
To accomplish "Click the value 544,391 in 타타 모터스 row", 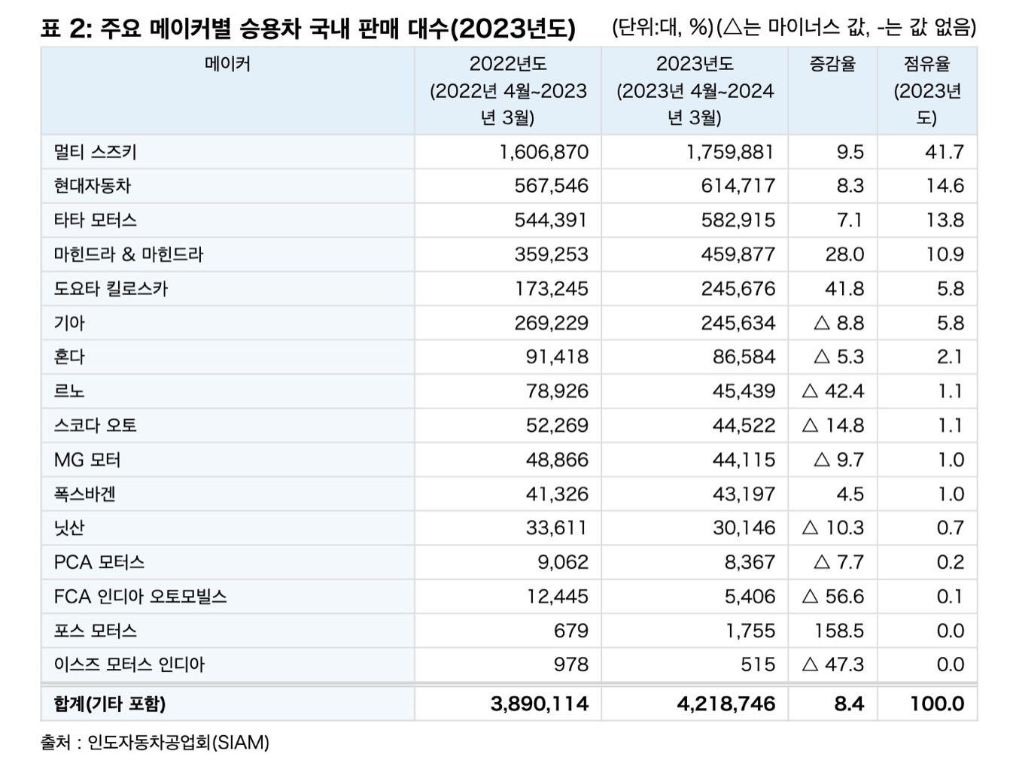I will click(552, 220).
